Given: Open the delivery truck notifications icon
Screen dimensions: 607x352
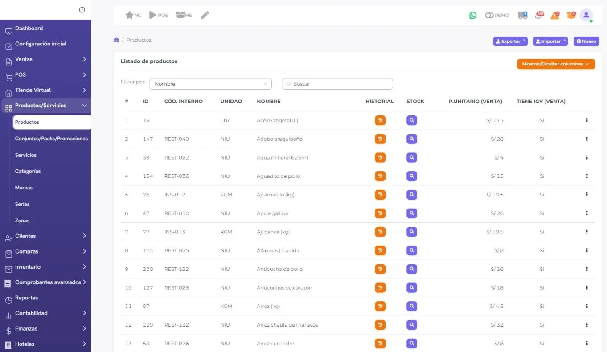Looking at the screenshot, I should [523, 15].
